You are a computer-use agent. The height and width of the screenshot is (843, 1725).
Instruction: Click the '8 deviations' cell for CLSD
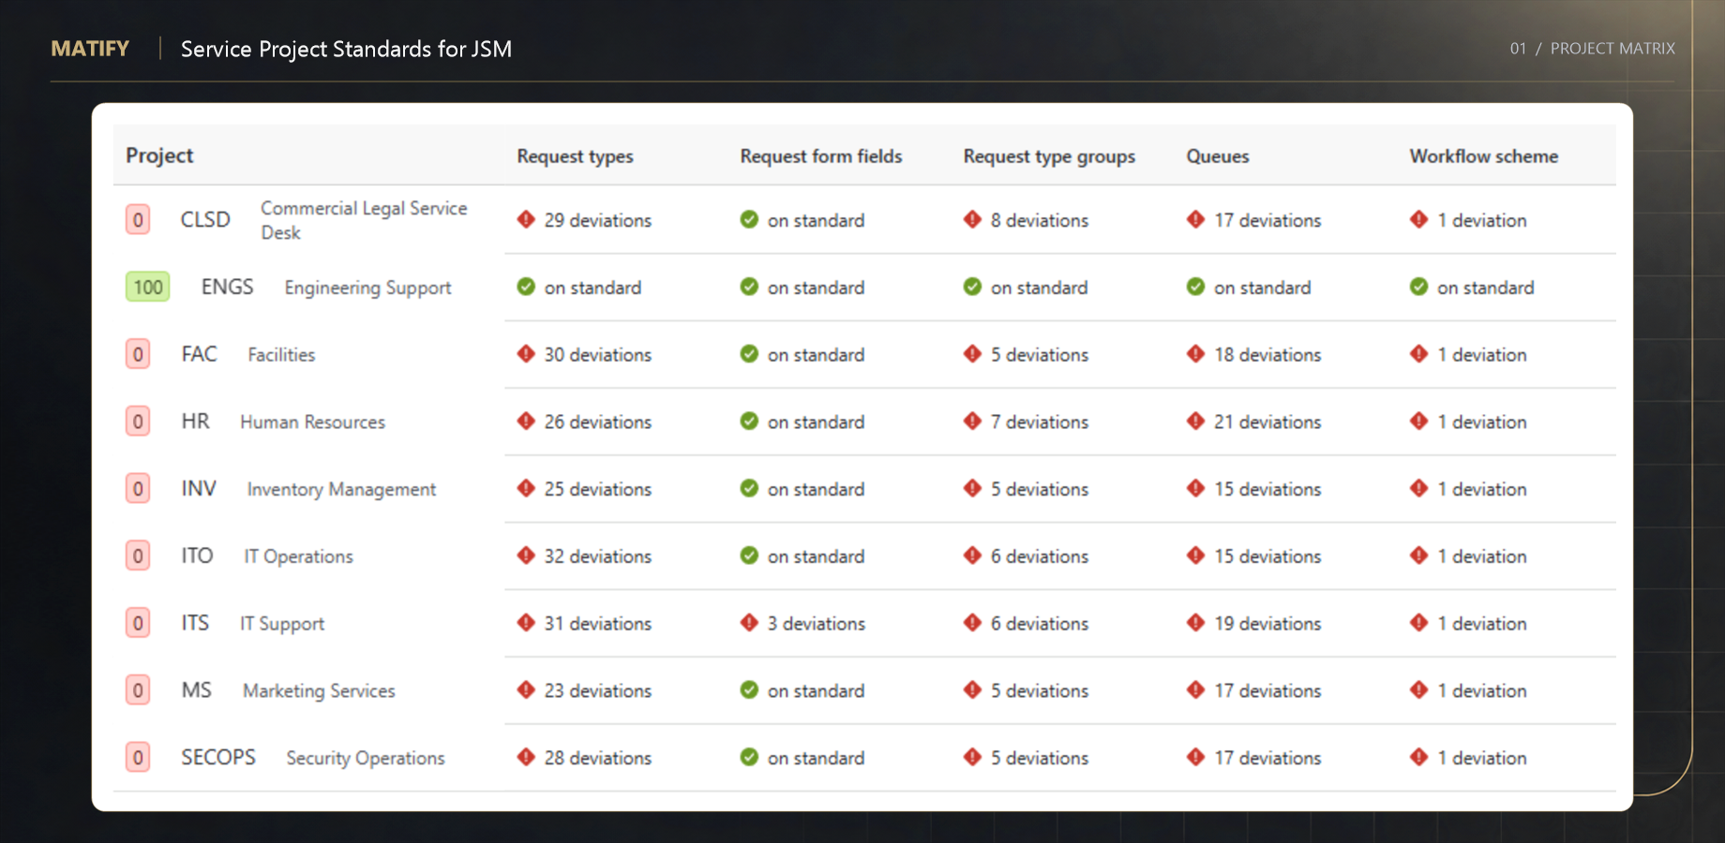click(1040, 220)
